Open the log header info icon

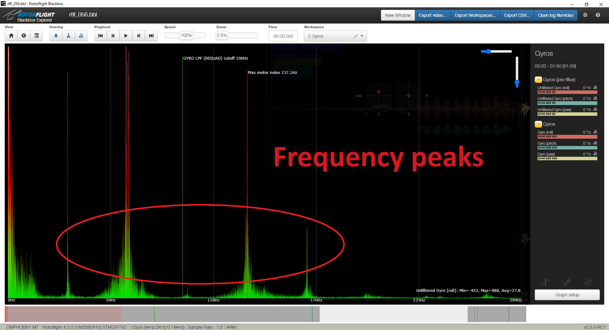(x=24, y=36)
